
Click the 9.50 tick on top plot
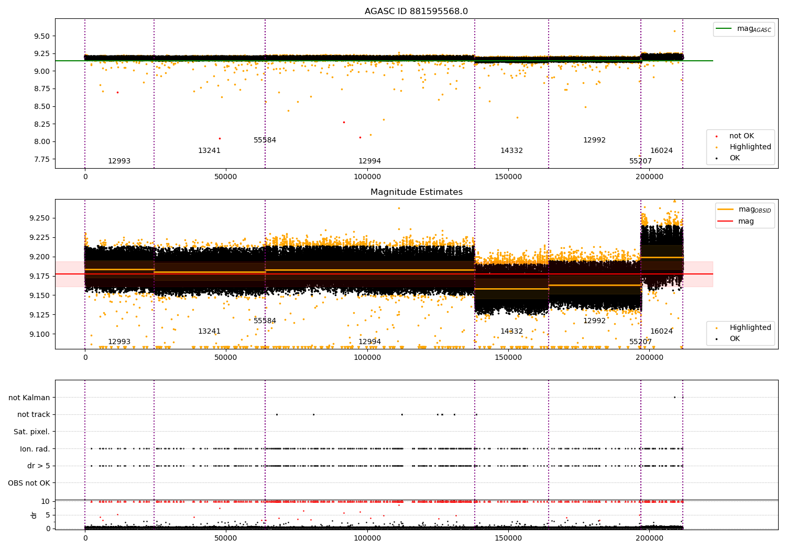(x=41, y=36)
